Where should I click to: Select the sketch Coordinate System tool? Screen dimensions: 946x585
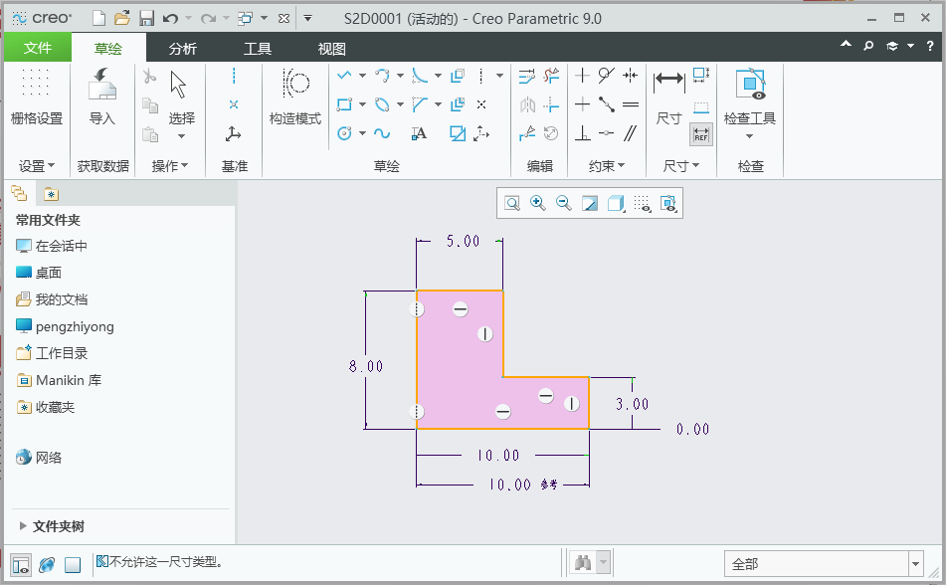pyautogui.click(x=481, y=133)
